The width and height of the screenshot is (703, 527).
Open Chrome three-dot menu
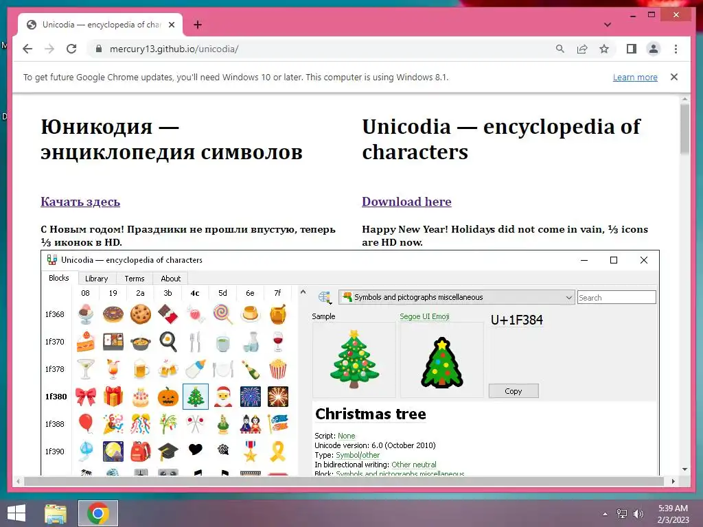pos(676,49)
